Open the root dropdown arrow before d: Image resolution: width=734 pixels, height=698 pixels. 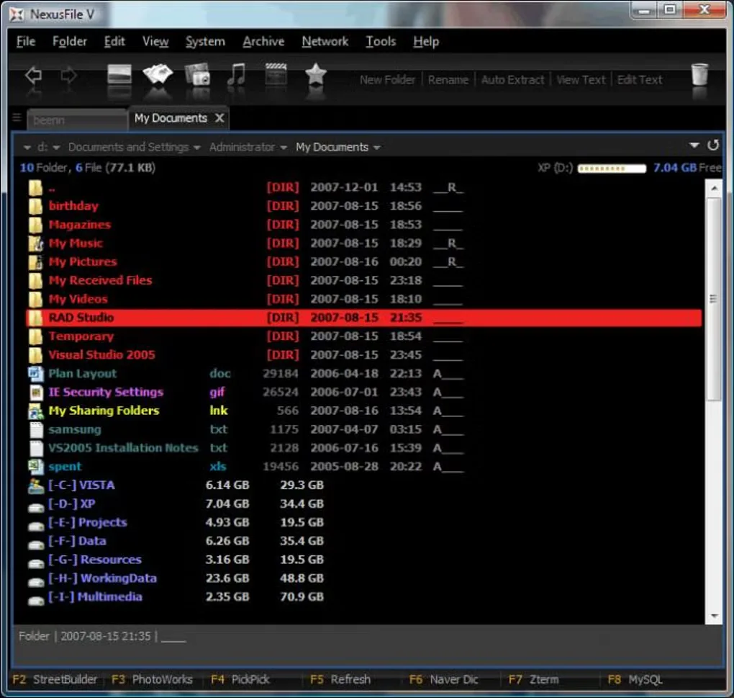[x=27, y=148]
